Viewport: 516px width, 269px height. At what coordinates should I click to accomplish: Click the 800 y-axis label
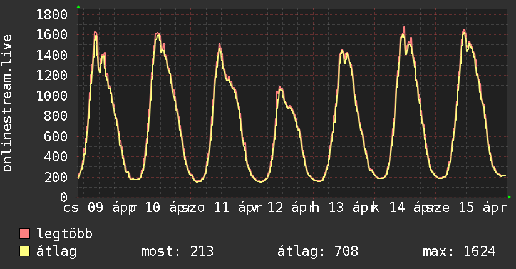point(56,116)
